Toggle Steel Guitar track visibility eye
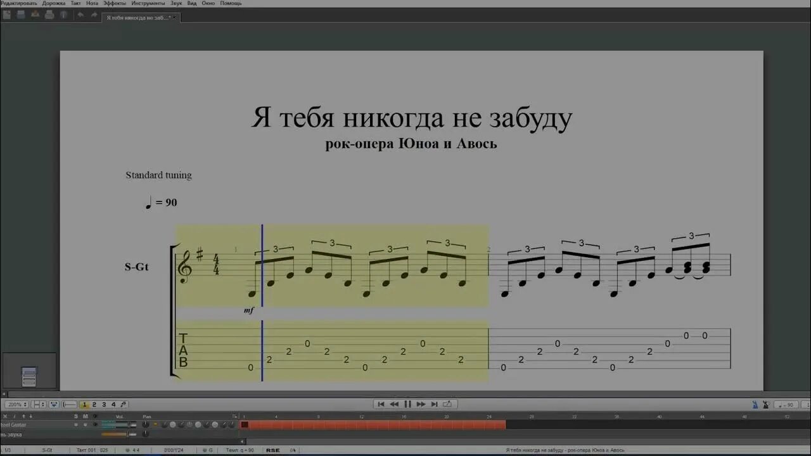This screenshot has width=811, height=456. (95, 424)
